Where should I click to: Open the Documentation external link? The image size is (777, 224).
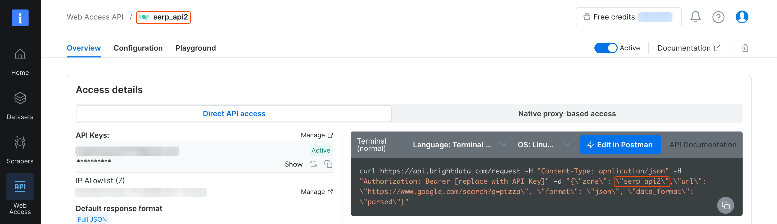689,48
